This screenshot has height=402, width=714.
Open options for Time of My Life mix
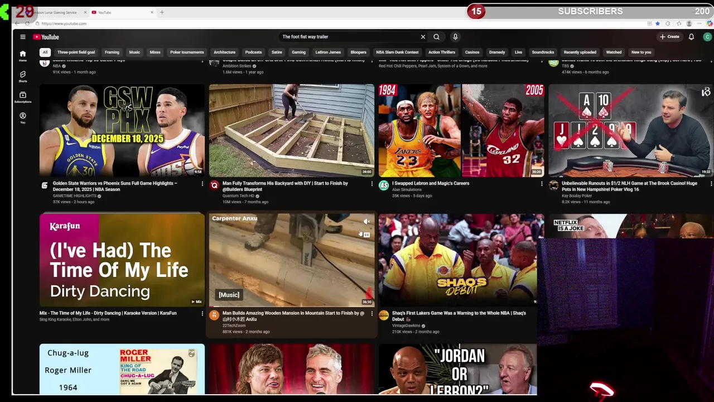pos(202,314)
